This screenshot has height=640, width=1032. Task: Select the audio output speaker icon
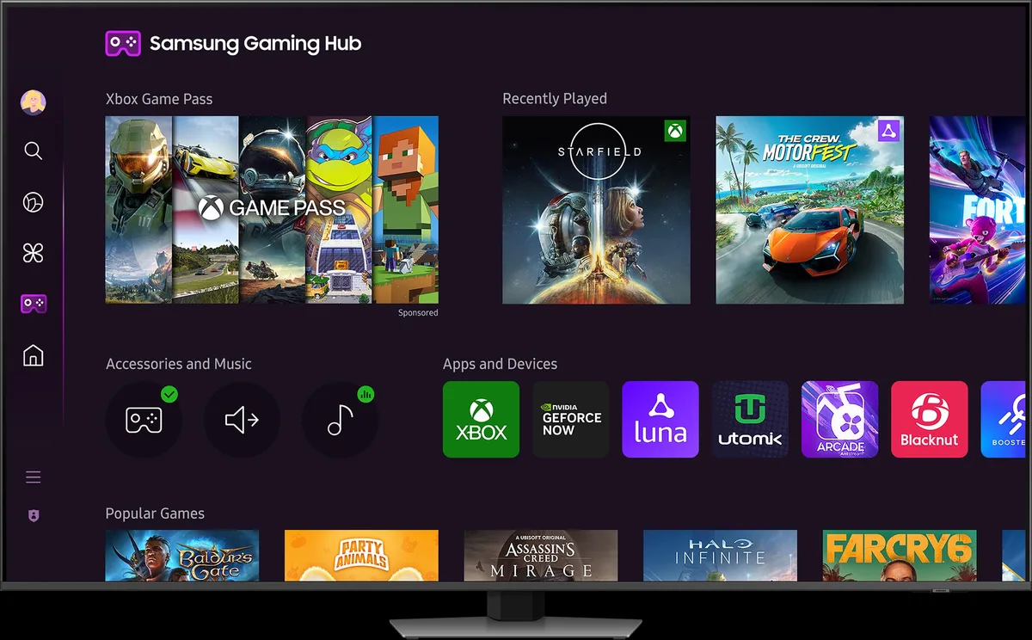click(x=242, y=420)
